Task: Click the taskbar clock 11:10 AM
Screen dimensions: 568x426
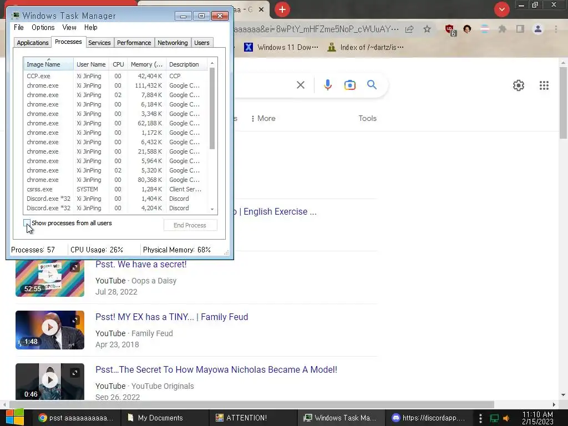Action: [537, 418]
